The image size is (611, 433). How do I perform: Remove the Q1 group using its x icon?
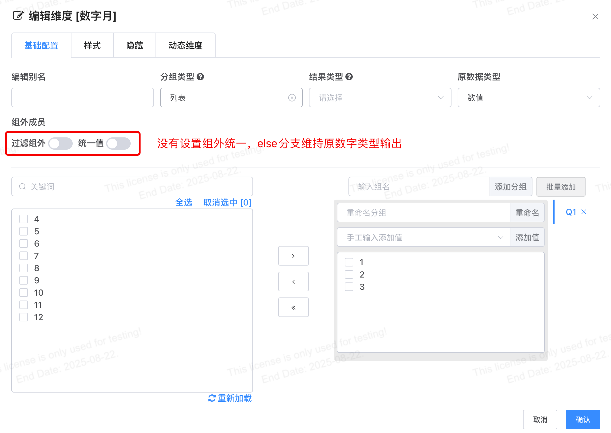pyautogui.click(x=584, y=212)
